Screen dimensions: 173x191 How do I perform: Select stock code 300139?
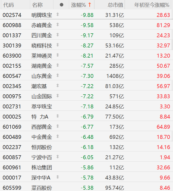coord(12,46)
